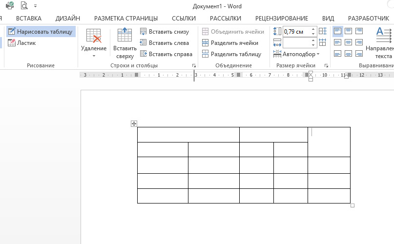Screen dimensions: 394x244
Task: Align cell text top left
Action: [x=337, y=31]
